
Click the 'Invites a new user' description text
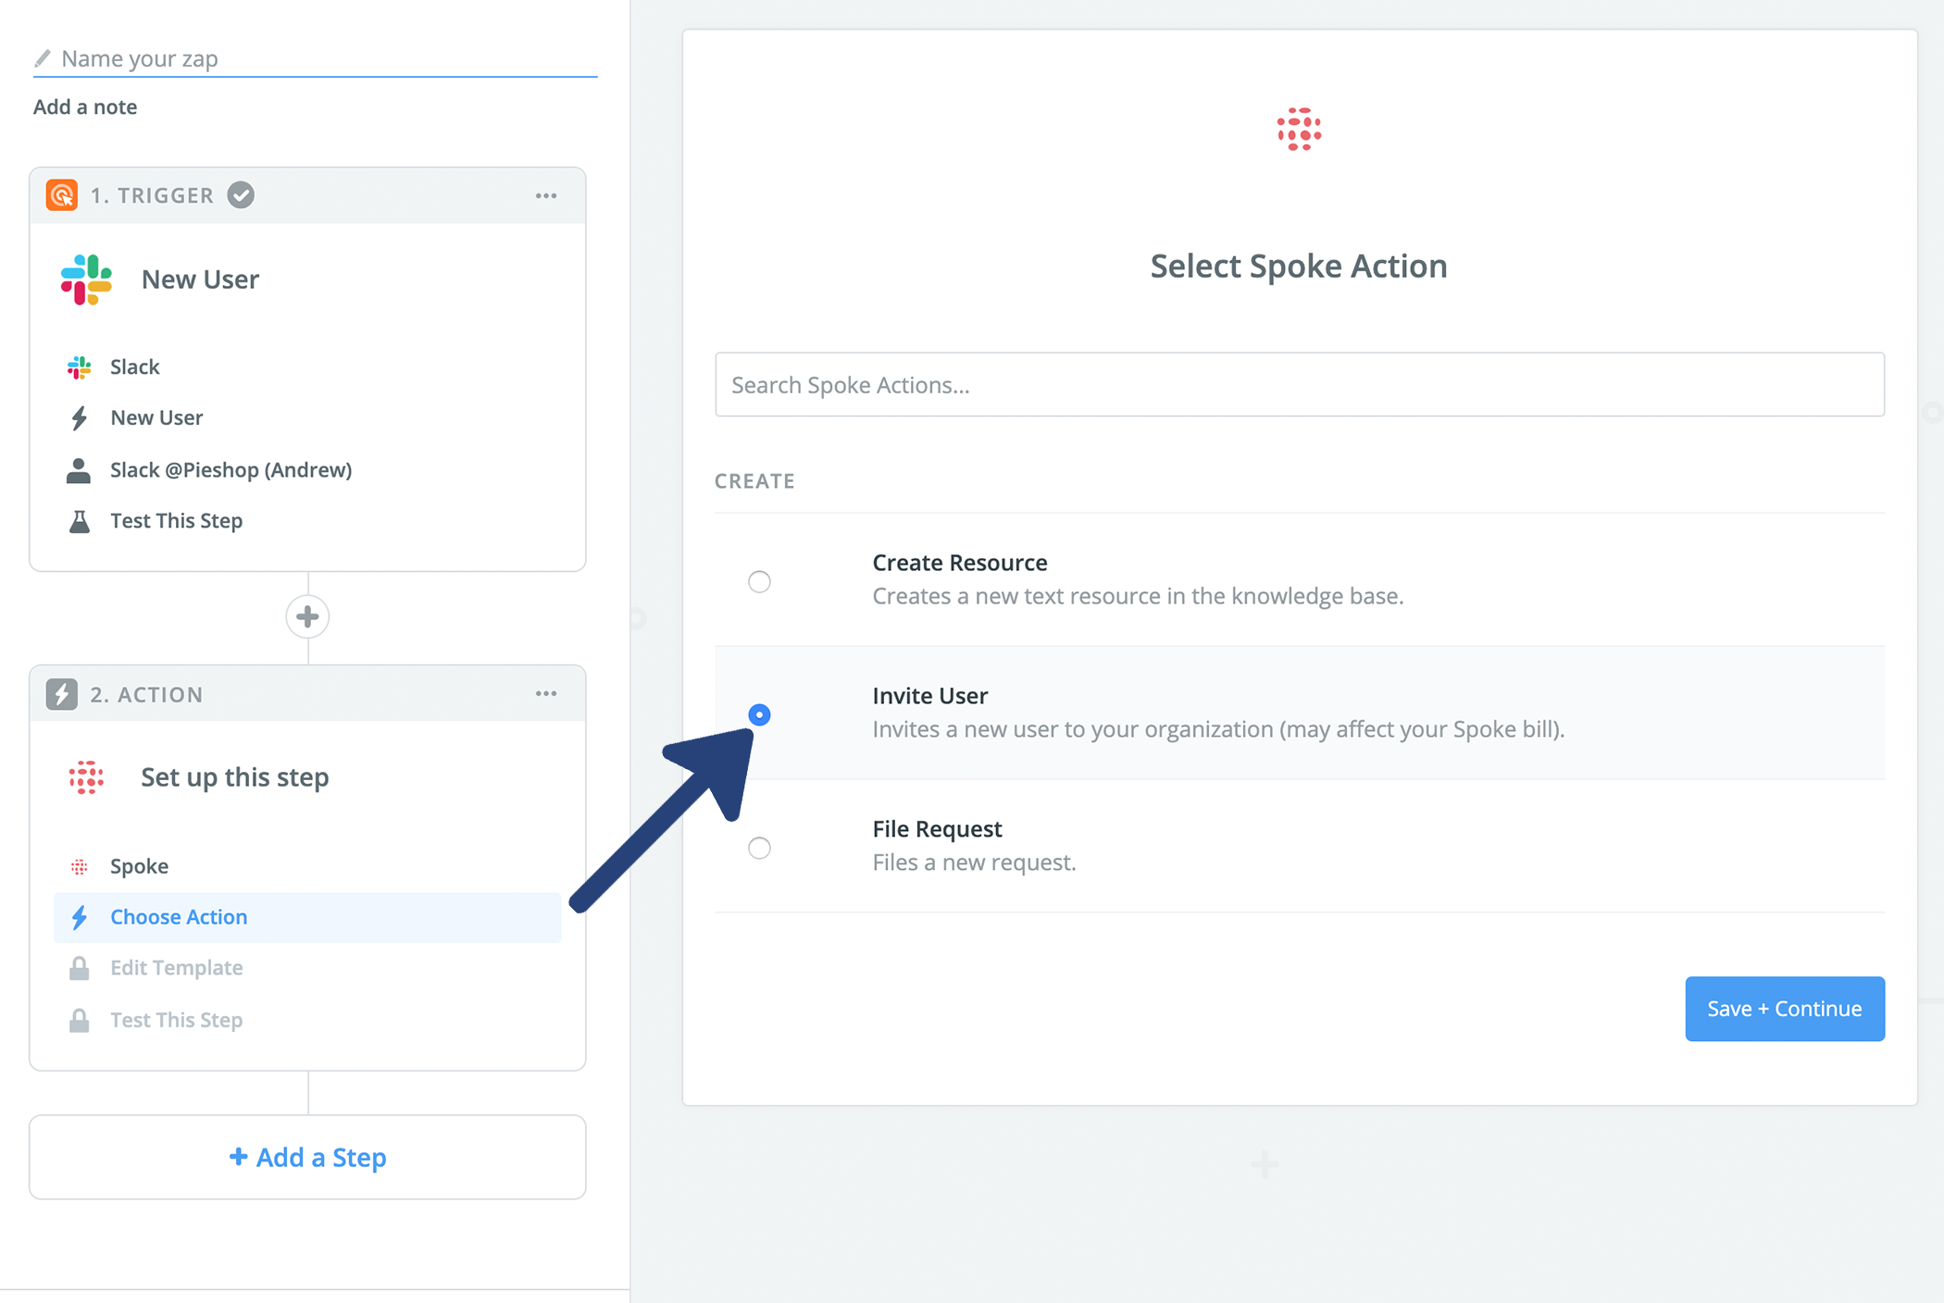1218,729
